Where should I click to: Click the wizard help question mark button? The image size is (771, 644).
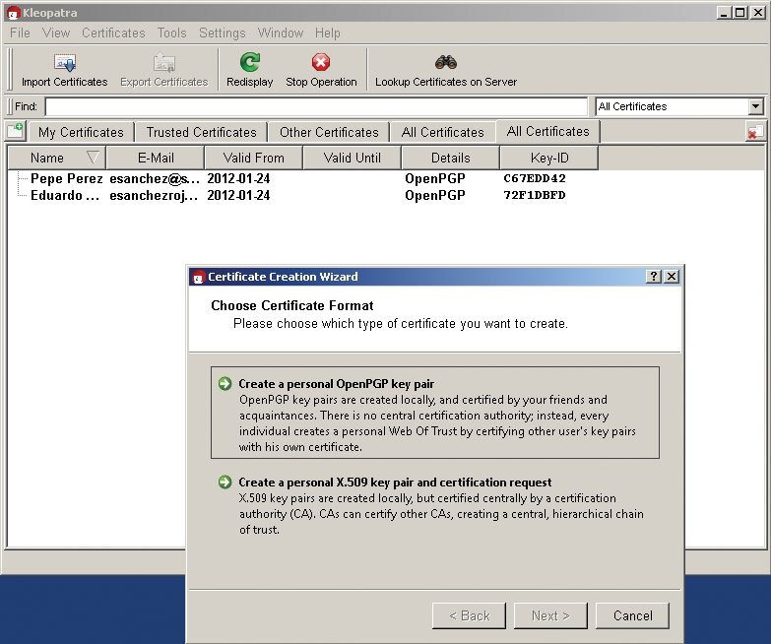[654, 277]
